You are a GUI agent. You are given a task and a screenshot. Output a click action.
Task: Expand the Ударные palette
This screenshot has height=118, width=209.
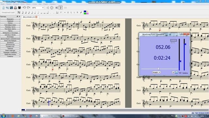tap(10, 21)
